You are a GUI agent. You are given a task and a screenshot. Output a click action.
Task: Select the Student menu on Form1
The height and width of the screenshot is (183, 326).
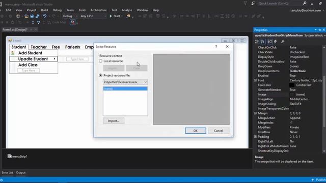click(x=19, y=47)
